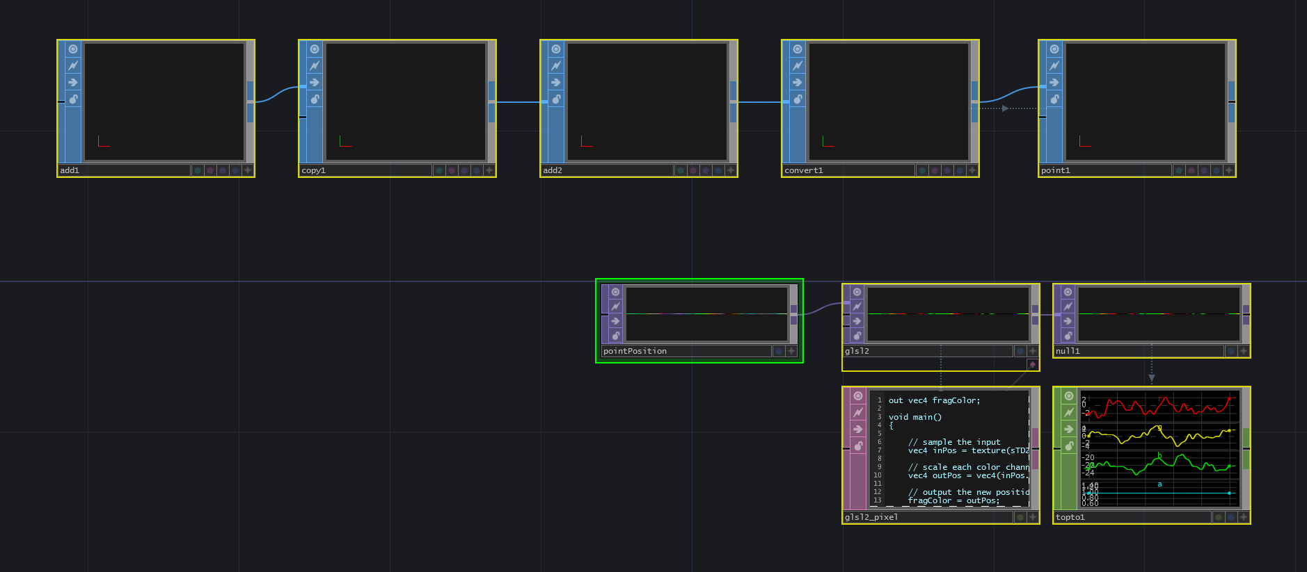The width and height of the screenshot is (1307, 572).
Task: Lock the null1 node via lock icon
Action: pyautogui.click(x=1068, y=336)
